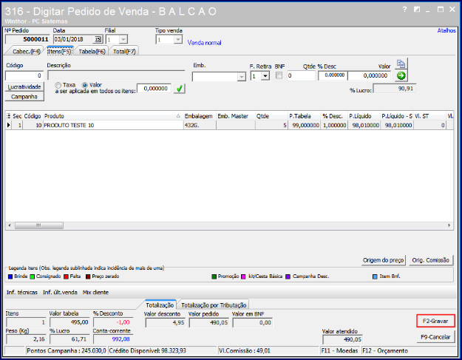Open the Atalhos link
The height and width of the screenshot is (360, 462).
446,30
